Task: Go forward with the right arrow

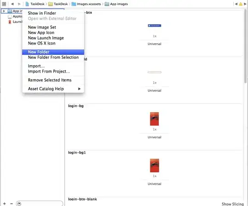Action: pyautogui.click(x=19, y=4)
